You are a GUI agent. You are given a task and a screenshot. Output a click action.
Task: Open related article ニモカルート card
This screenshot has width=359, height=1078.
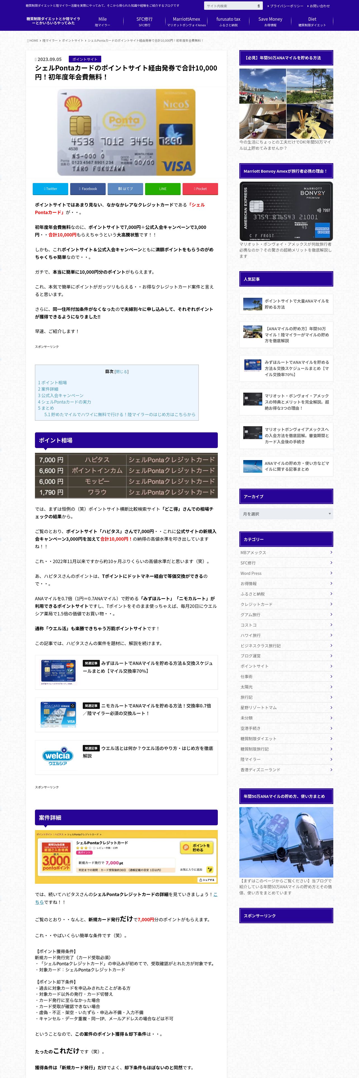coord(126,715)
